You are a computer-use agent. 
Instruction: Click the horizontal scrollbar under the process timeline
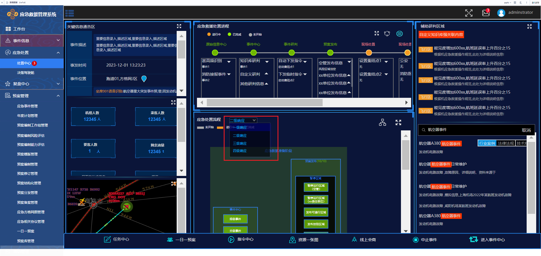(x=264, y=103)
